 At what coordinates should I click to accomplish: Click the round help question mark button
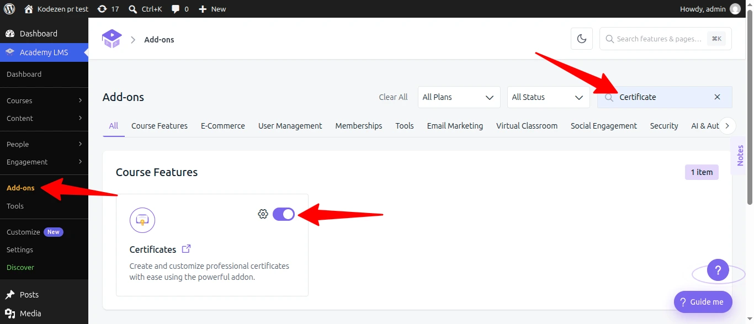coord(718,270)
